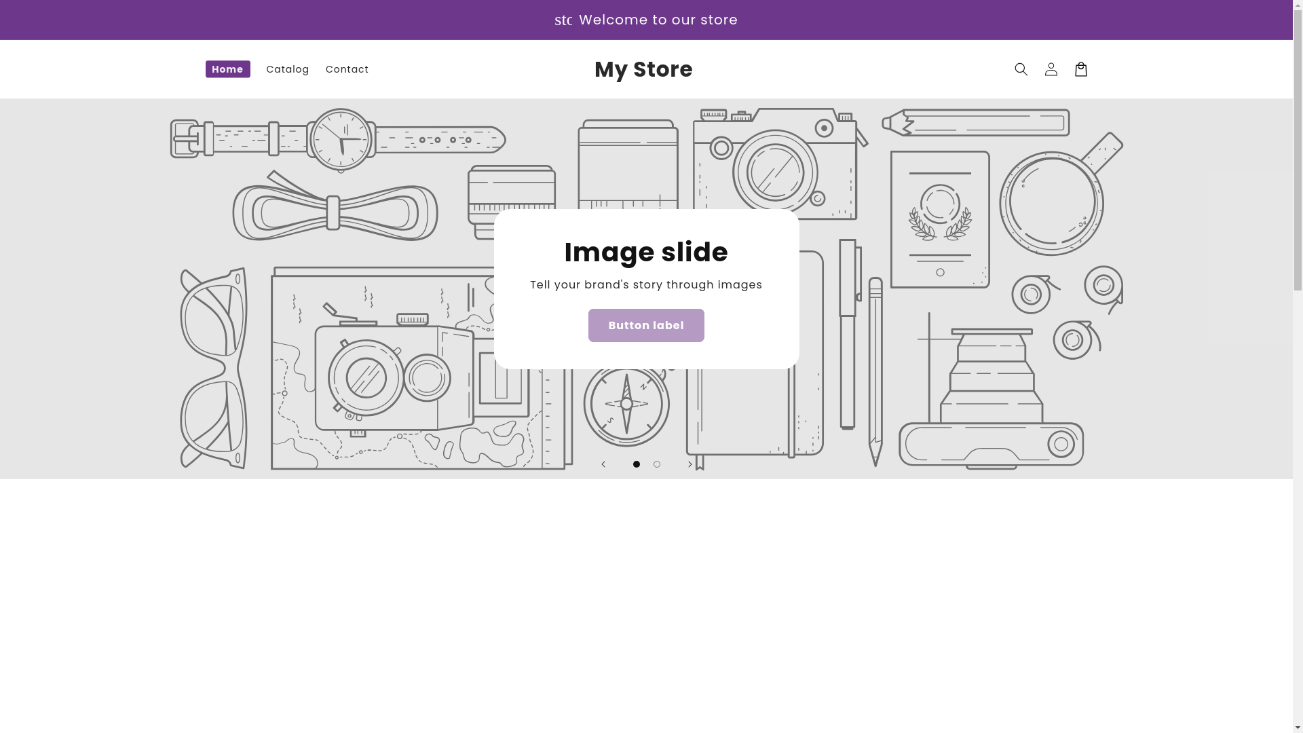This screenshot has height=733, width=1303.
Task: Open the Catalog menu item
Action: (x=287, y=69)
